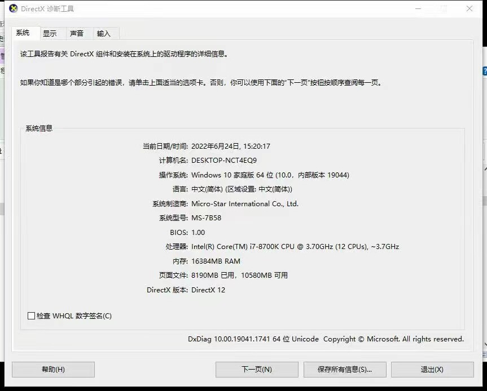Image resolution: width=487 pixels, height=391 pixels.
Task: Click the DirectX icon in title bar
Action: pyautogui.click(x=14, y=8)
